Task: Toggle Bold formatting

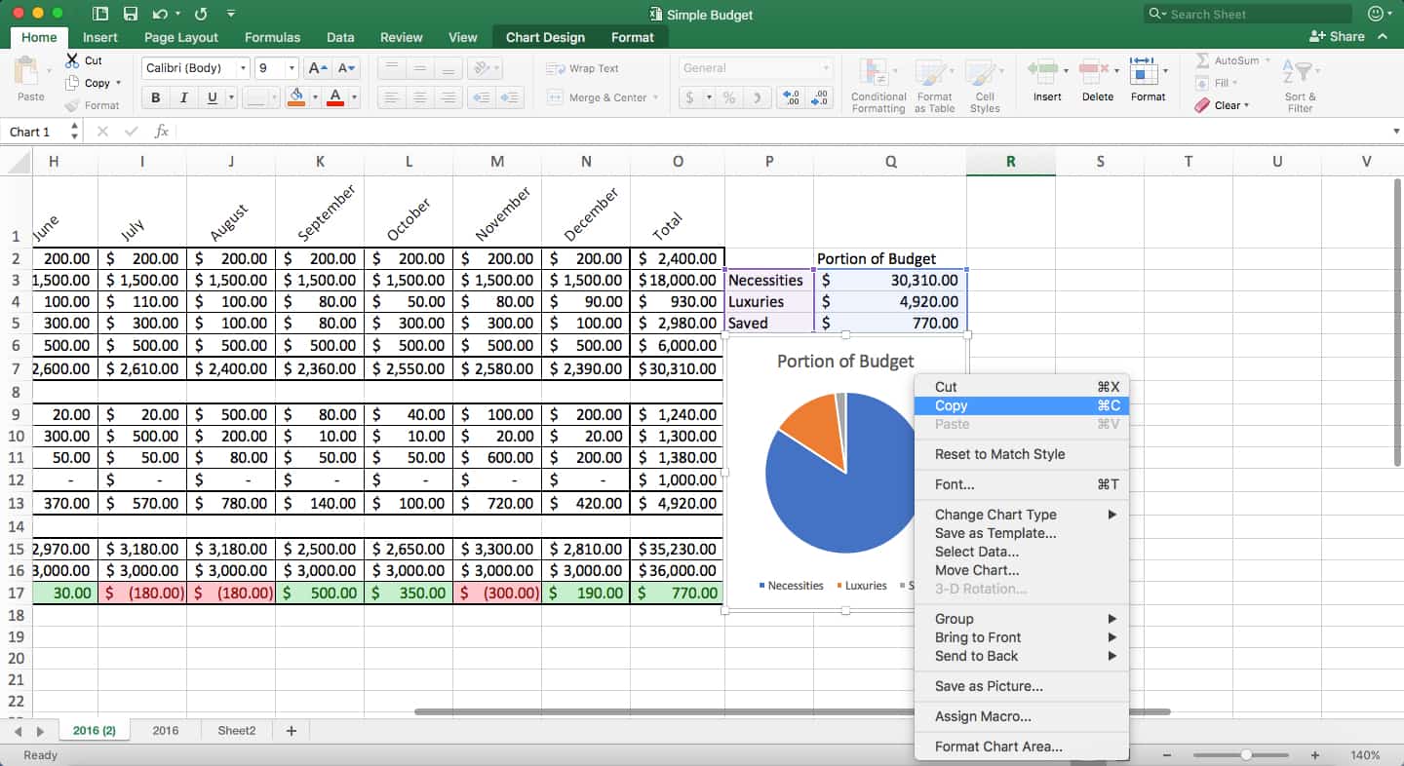Action: 155,97
